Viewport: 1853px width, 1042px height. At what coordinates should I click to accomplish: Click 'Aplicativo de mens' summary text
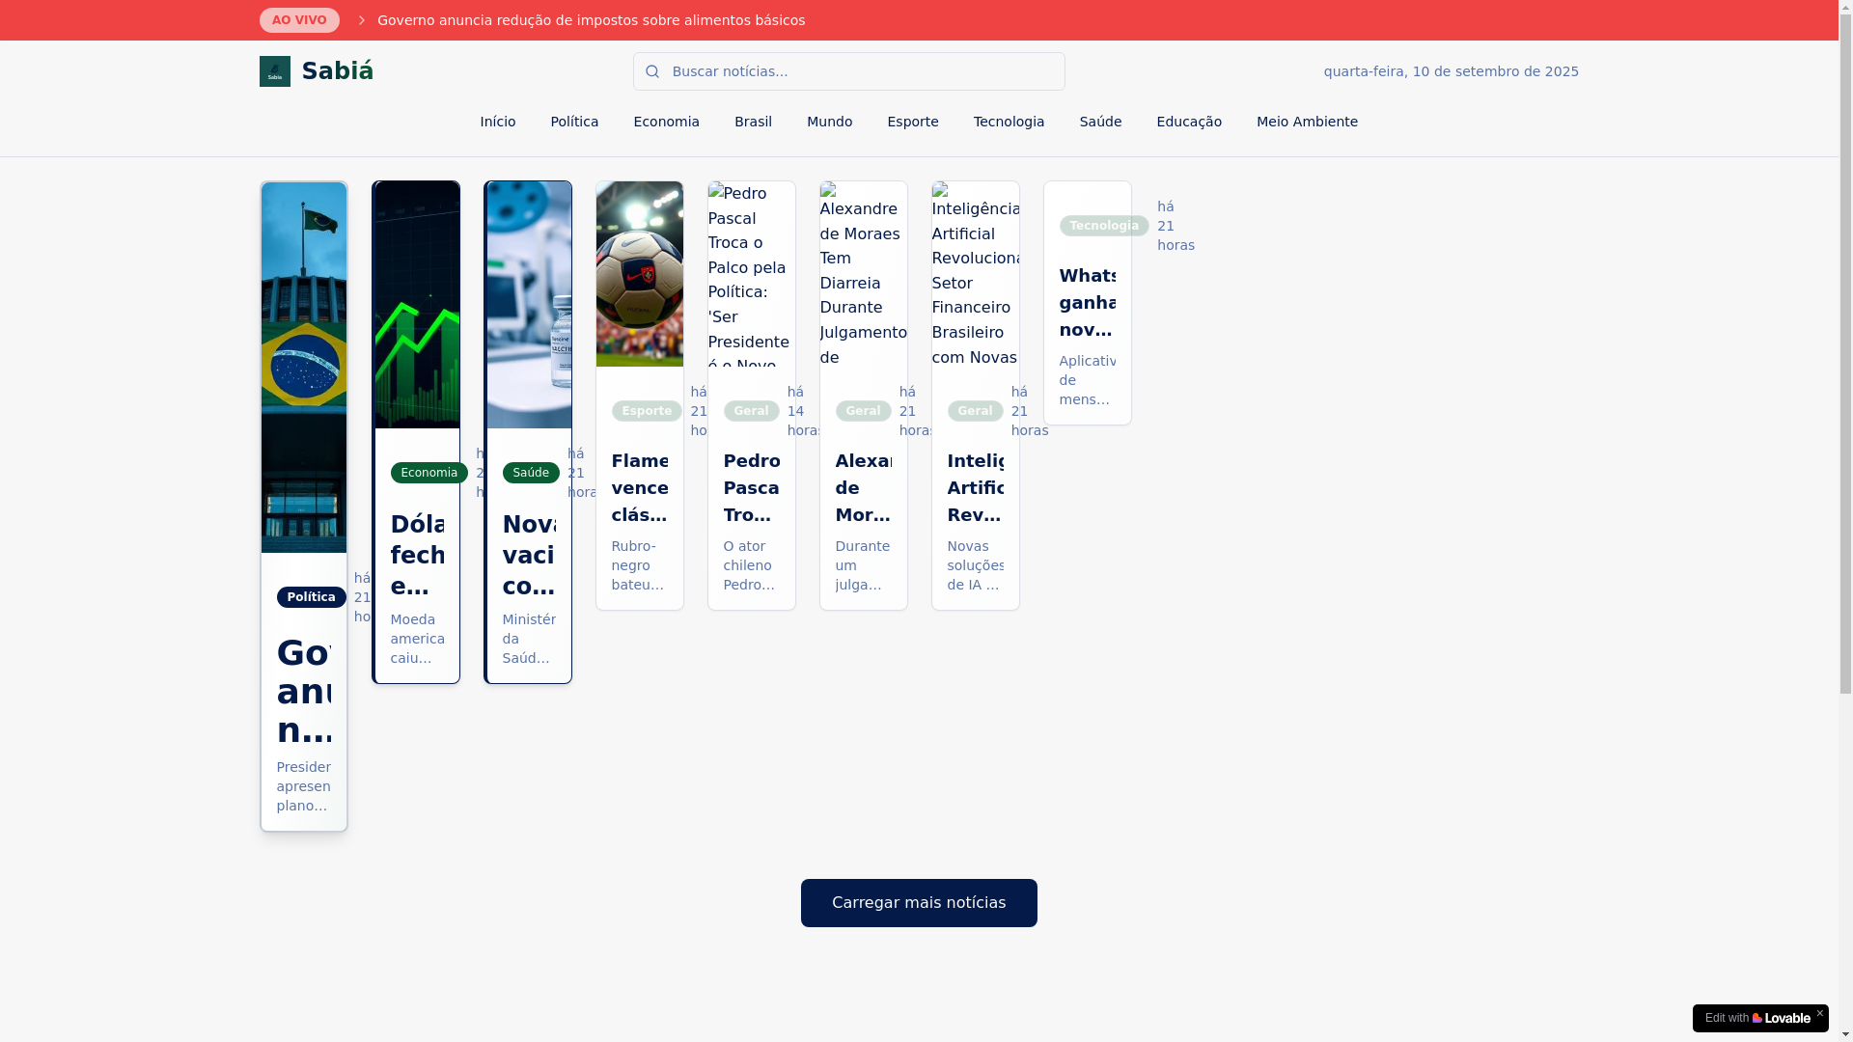[x=1088, y=380]
